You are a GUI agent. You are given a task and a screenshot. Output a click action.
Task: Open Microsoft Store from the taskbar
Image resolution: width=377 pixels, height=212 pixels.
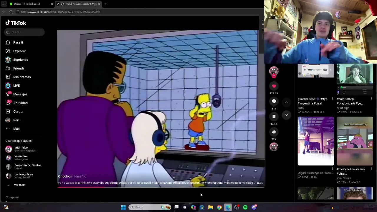tap(202, 207)
